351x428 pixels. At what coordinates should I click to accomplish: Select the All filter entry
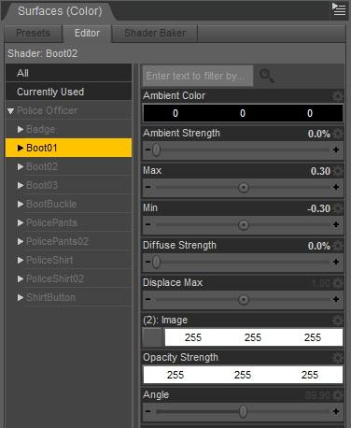69,73
